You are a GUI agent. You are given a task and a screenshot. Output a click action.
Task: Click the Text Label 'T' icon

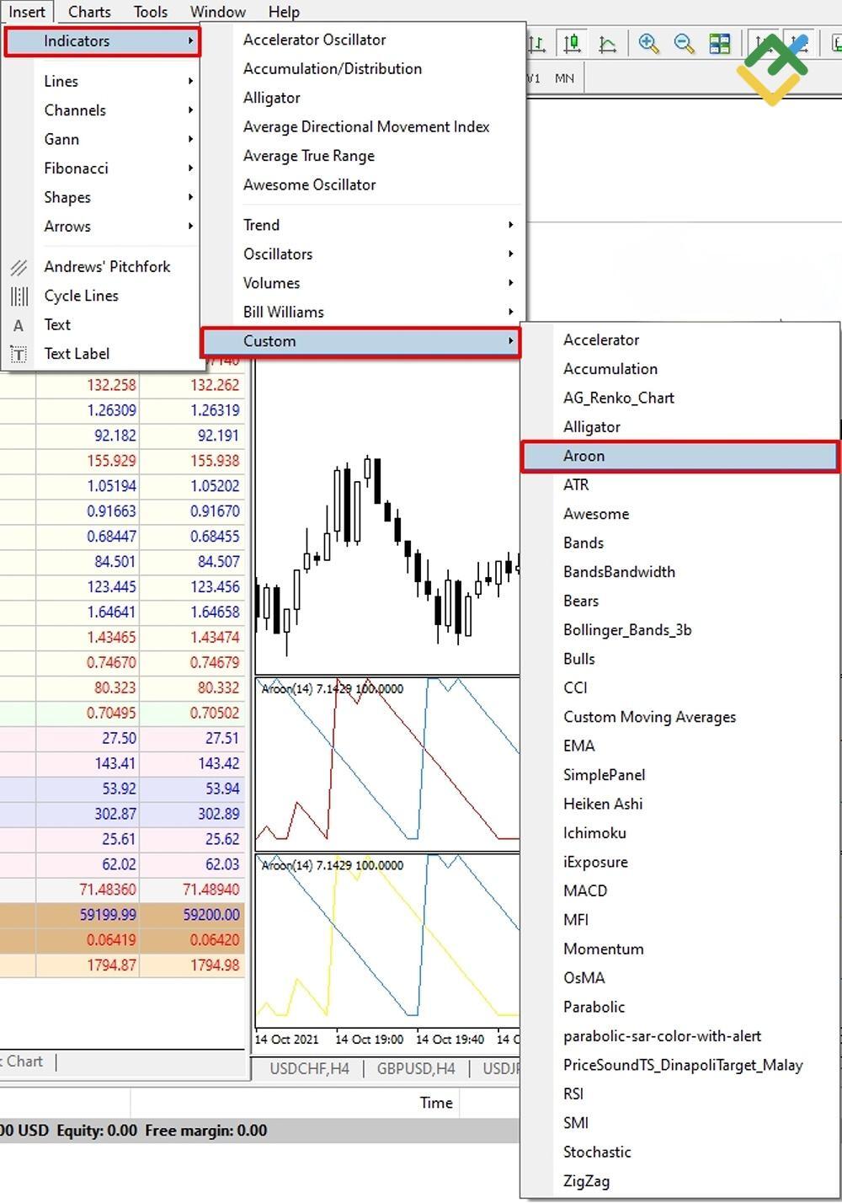19,354
